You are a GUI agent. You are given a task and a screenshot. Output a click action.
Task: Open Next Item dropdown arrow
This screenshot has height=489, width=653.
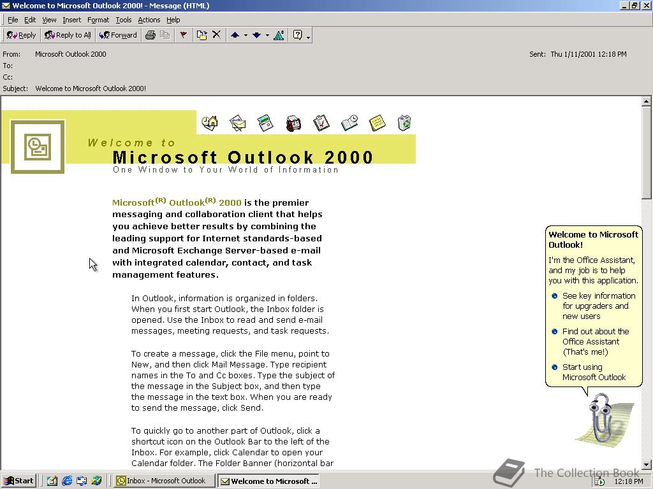pos(267,36)
